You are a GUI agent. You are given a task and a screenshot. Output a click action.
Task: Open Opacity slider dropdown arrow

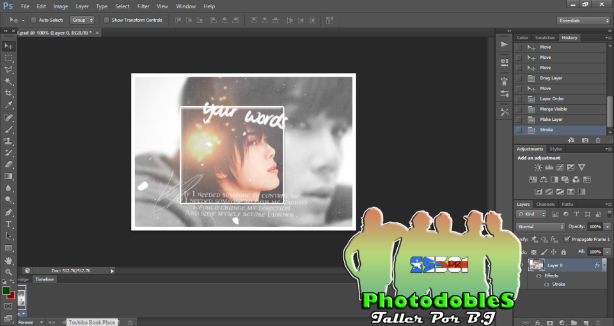608,226
